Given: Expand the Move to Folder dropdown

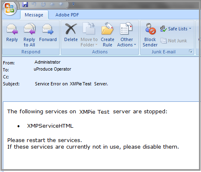Looking at the screenshot, I should click(89, 42).
